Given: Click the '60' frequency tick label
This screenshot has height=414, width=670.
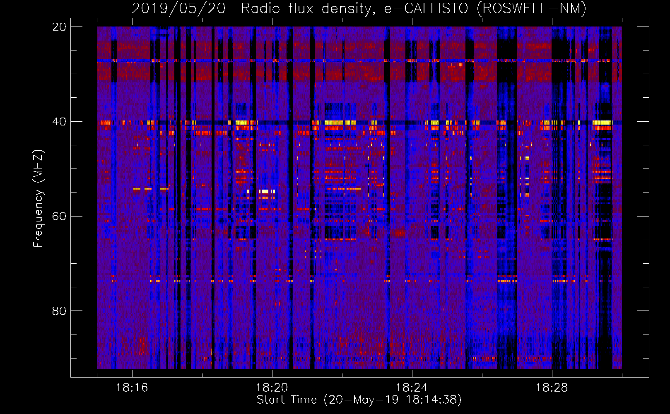Looking at the screenshot, I should (59, 217).
